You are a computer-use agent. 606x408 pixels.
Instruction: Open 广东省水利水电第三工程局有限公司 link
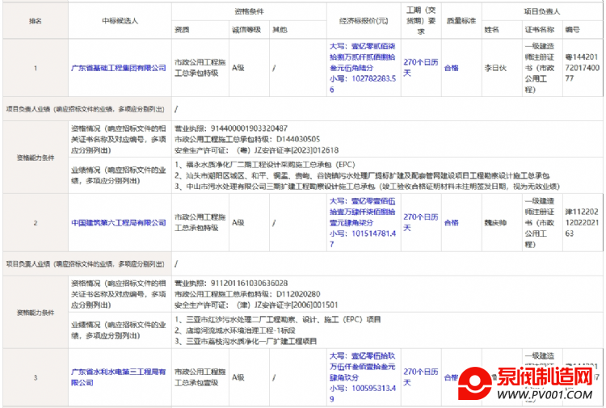tap(119, 377)
